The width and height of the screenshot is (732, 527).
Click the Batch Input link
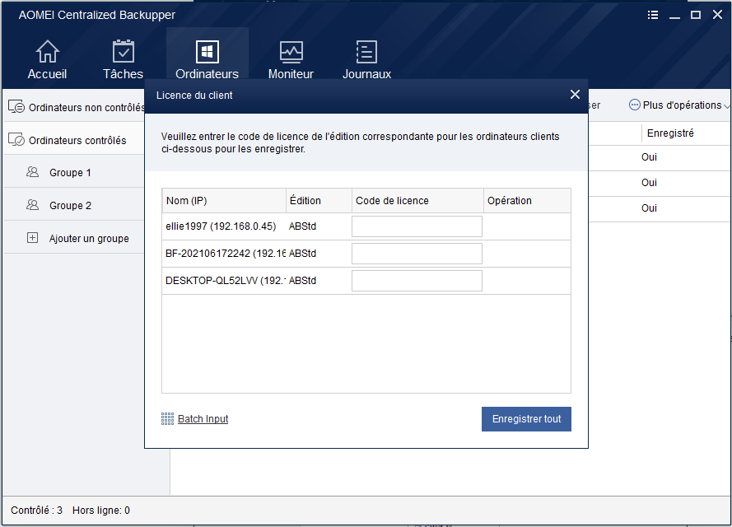click(203, 418)
